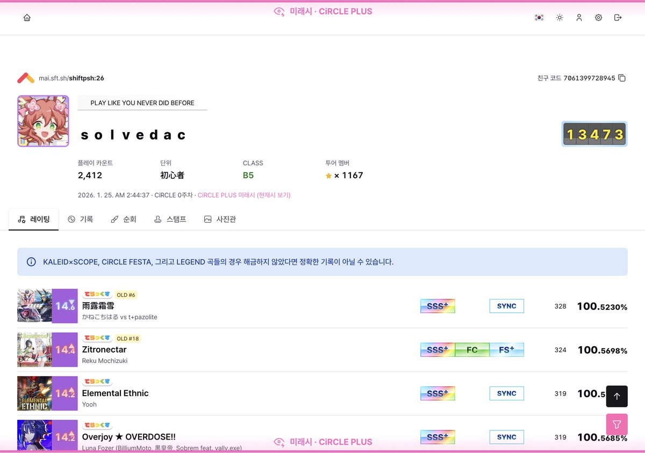Copy the friend code with the copy icon
The width and height of the screenshot is (645, 453).
pos(622,77)
